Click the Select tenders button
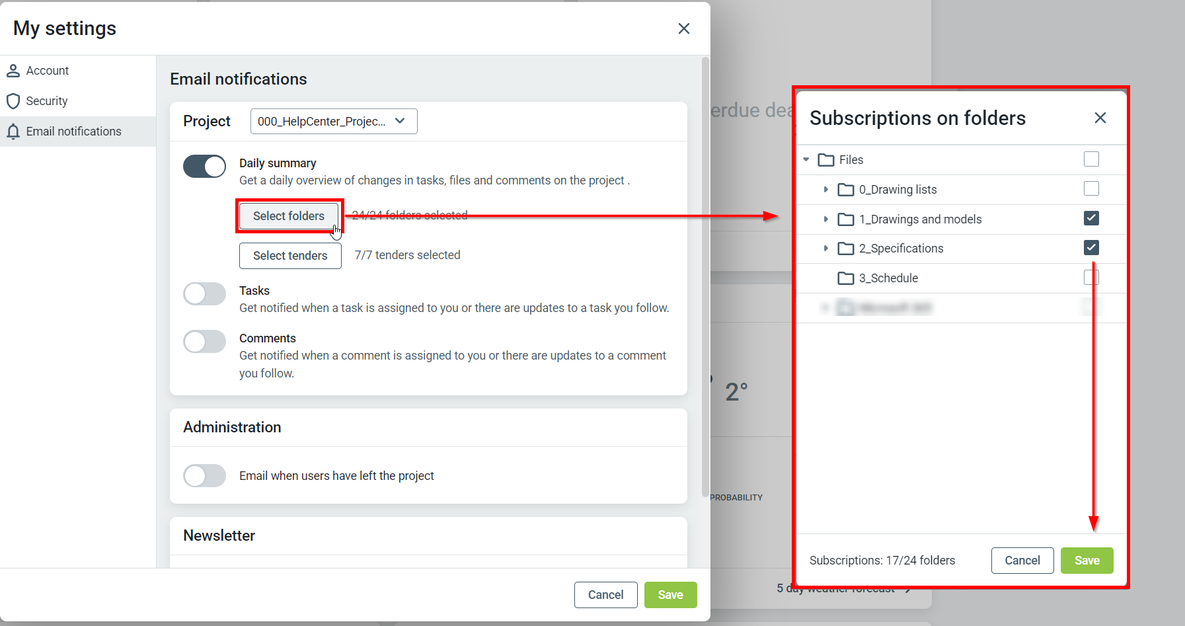 (290, 256)
